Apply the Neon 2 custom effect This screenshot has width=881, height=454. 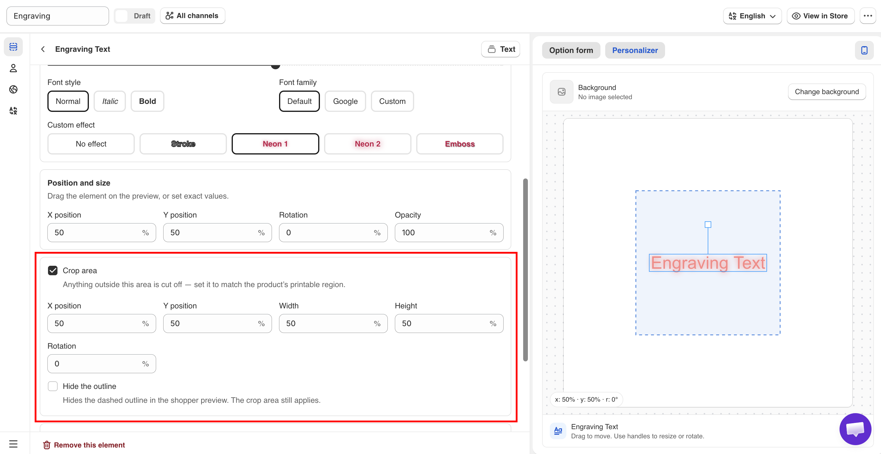pyautogui.click(x=367, y=144)
